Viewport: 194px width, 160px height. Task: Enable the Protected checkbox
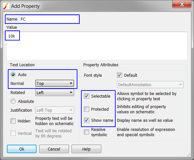[87, 109]
